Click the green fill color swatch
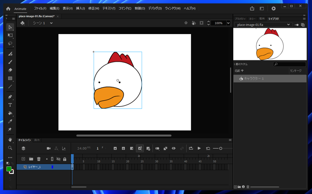The height and width of the screenshot is (194, 312). point(9,169)
